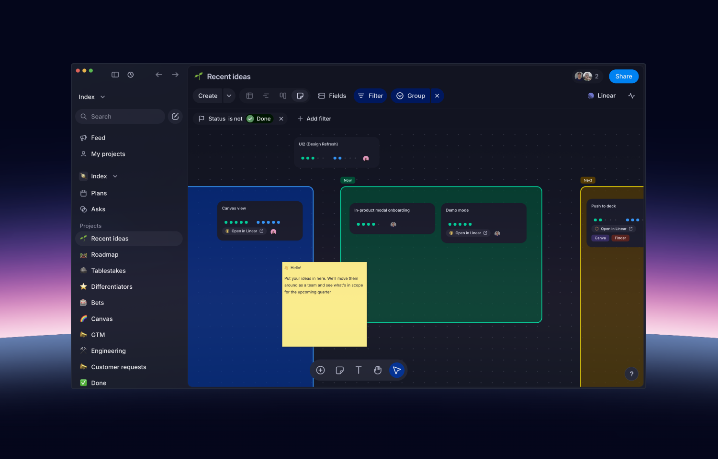
Task: Select the canvas view icon
Action: pyautogui.click(x=300, y=96)
